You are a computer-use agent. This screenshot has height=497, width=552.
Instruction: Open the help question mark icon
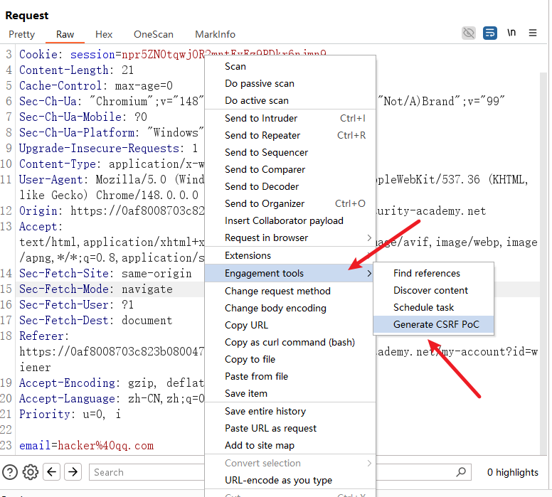pyautogui.click(x=10, y=472)
